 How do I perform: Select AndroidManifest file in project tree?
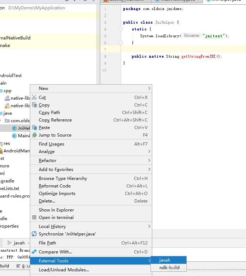17,151
